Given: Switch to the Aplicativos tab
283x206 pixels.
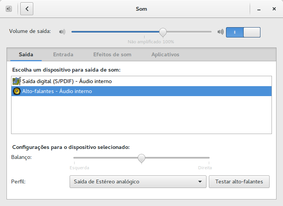Looking at the screenshot, I should point(165,55).
